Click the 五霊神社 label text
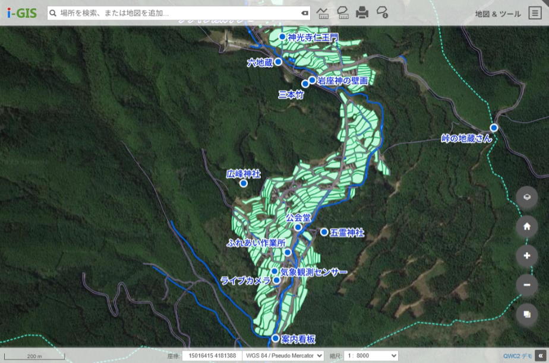 click(x=348, y=233)
